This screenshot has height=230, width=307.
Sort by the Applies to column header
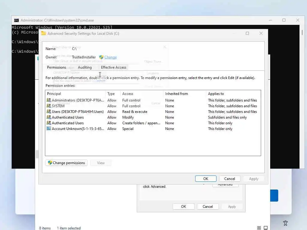click(x=233, y=94)
